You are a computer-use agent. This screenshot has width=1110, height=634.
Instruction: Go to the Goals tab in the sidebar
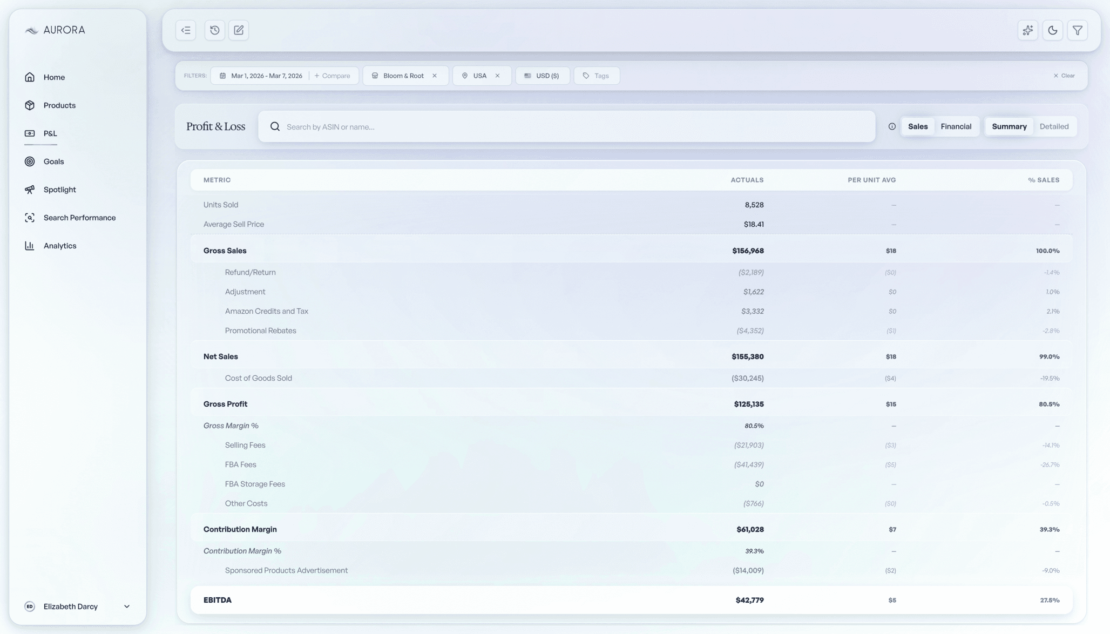53,161
